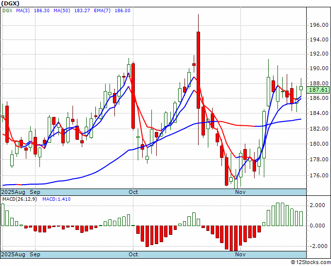Screen dimensions: 331x266
Task: Click the Nov label on price chart axis
Action: pyautogui.click(x=240, y=192)
